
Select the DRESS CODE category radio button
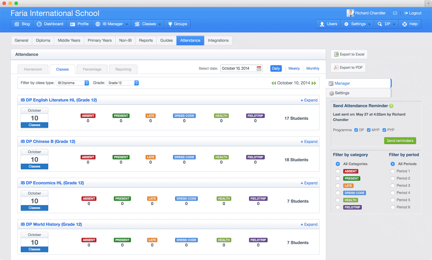[338, 193]
